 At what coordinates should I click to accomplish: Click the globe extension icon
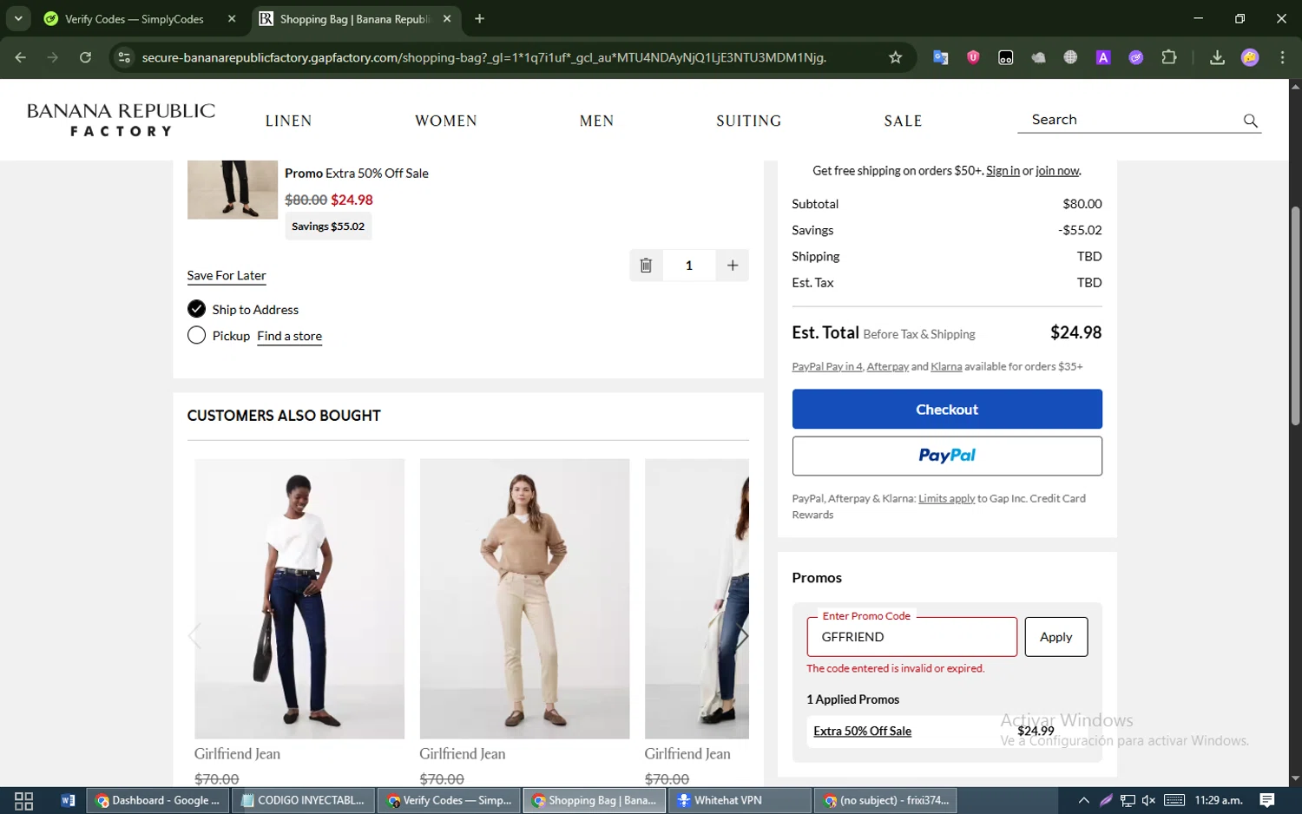click(x=1070, y=57)
